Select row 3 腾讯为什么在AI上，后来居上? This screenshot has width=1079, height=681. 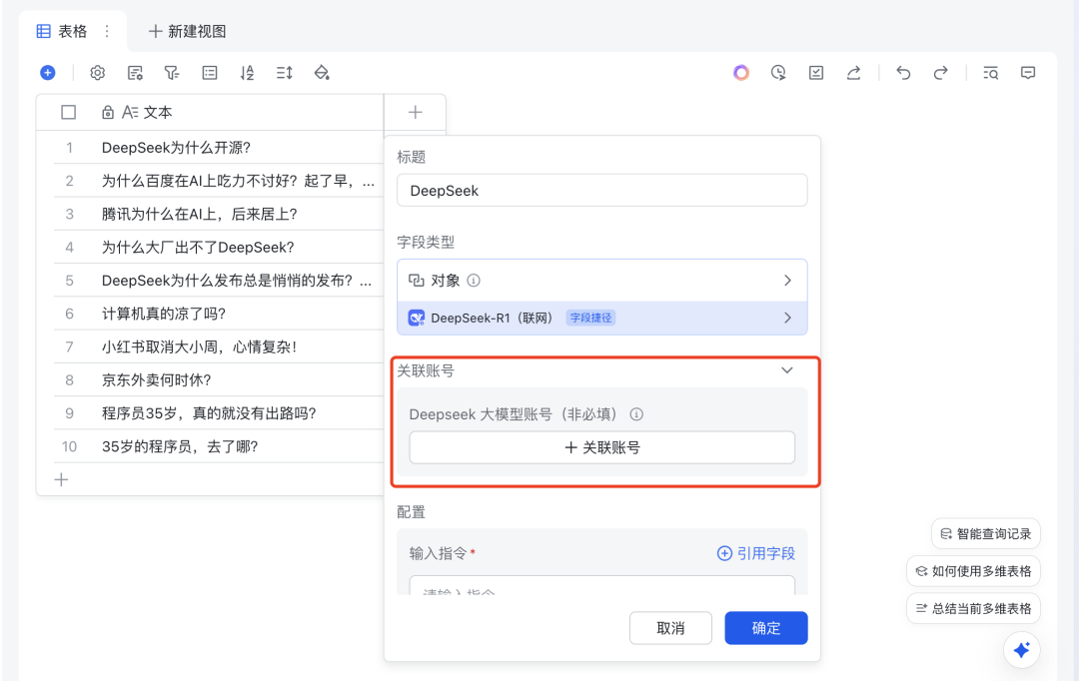click(218, 214)
